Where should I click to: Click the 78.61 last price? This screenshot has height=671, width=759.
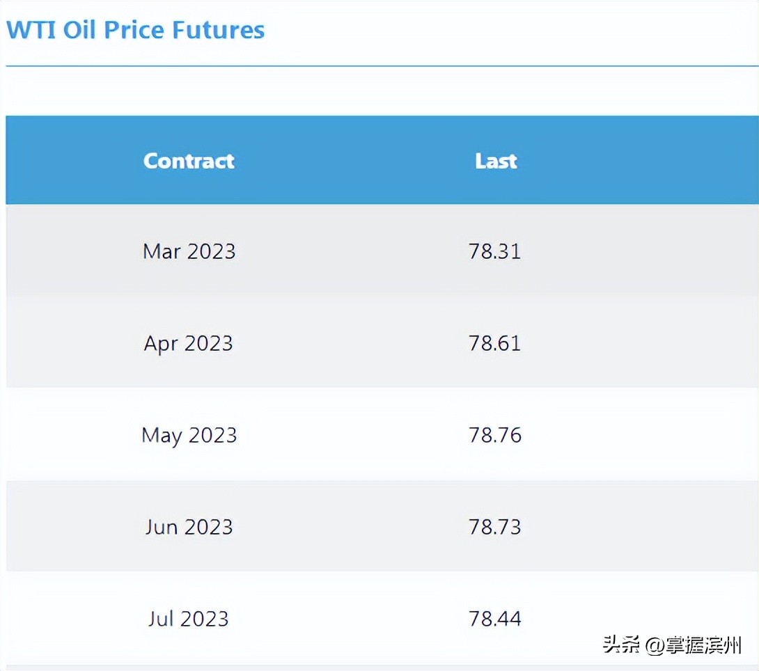494,343
